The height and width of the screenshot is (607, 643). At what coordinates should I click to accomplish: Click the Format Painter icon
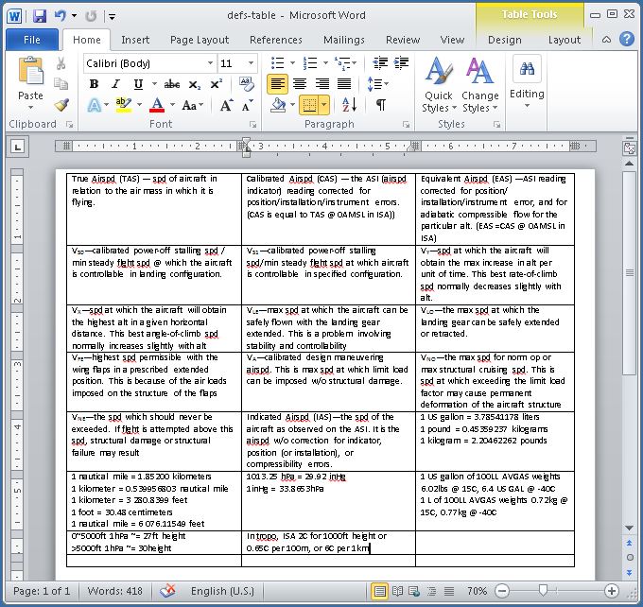61,104
